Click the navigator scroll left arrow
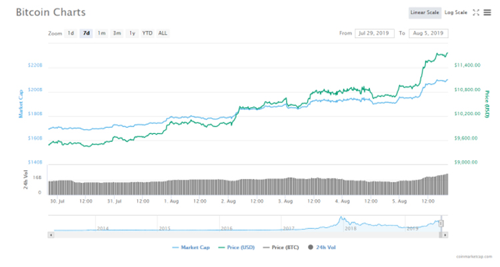 click(x=51, y=235)
